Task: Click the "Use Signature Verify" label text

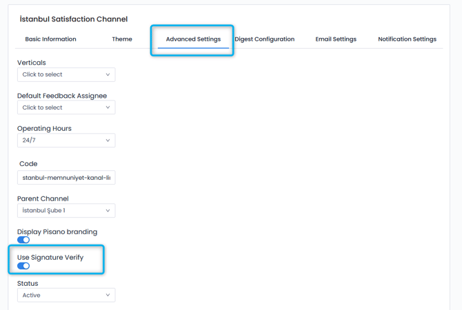Action: 50,257
